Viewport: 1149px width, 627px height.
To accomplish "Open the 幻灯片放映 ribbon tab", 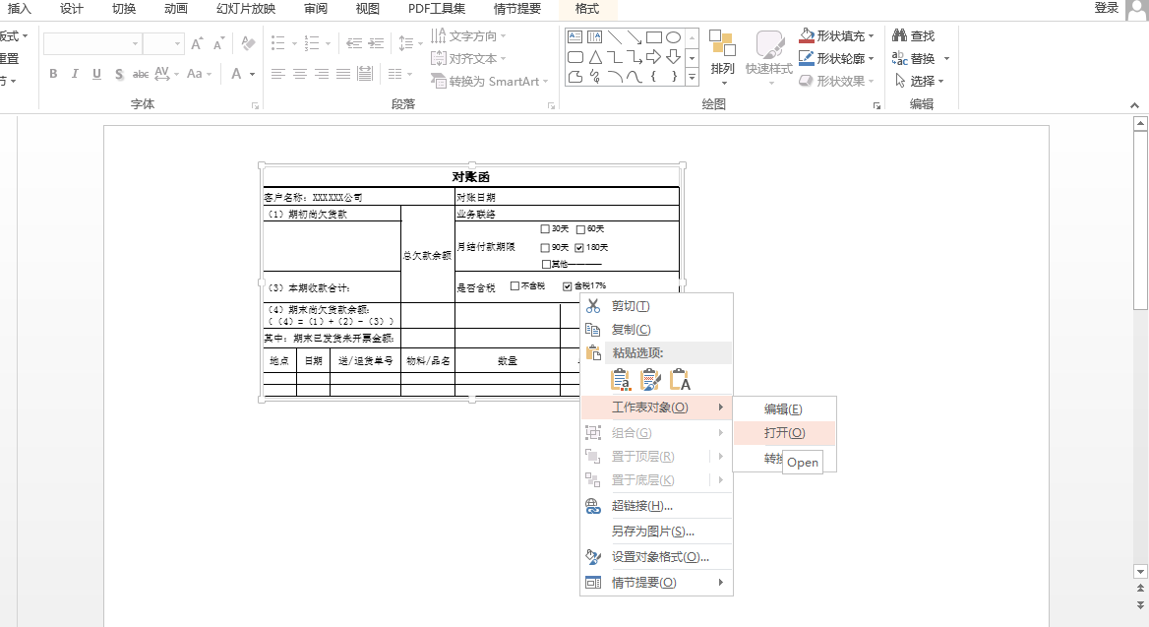I will [246, 9].
